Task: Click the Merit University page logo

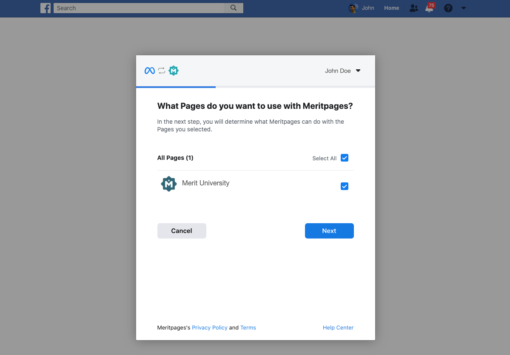Action: tap(169, 184)
